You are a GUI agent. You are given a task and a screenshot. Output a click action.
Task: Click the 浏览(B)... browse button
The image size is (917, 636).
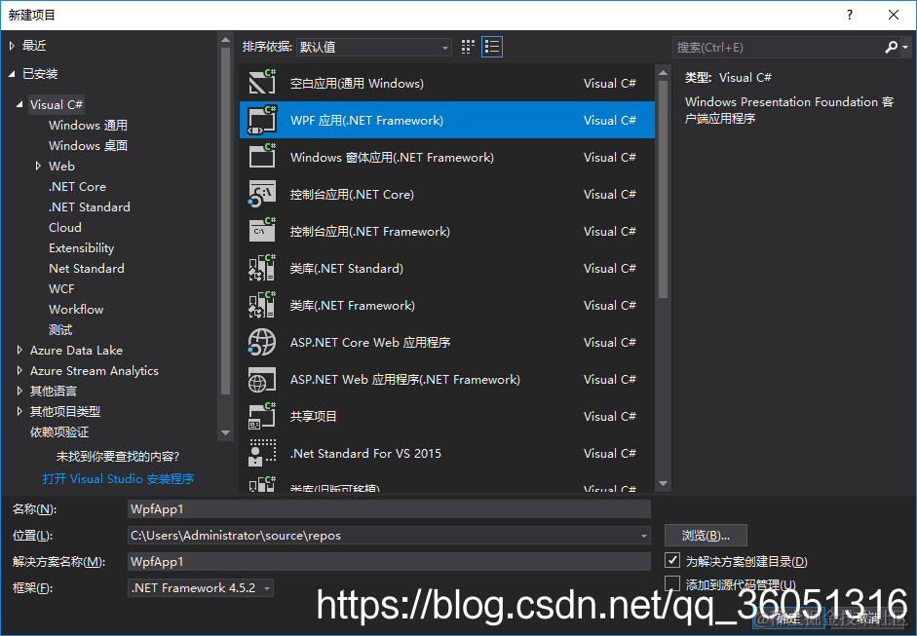coord(706,536)
